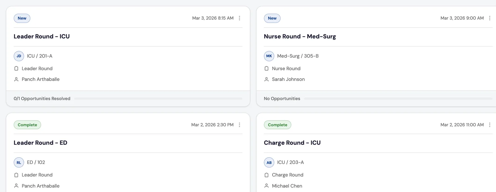
Task: Open three-dot menu on Nurse Round - Med-Surg card
Action: tap(489, 18)
